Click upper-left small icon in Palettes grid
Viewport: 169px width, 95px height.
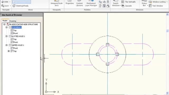[100, 2]
